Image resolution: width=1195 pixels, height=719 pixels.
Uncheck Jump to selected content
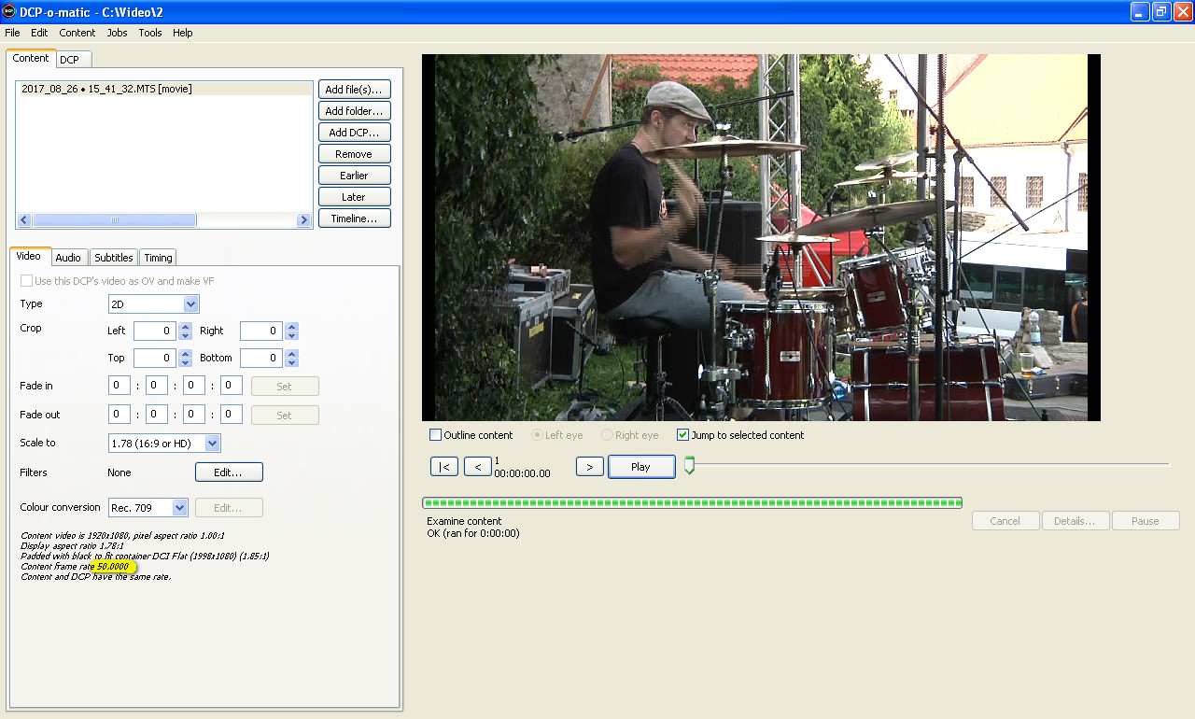pos(683,435)
